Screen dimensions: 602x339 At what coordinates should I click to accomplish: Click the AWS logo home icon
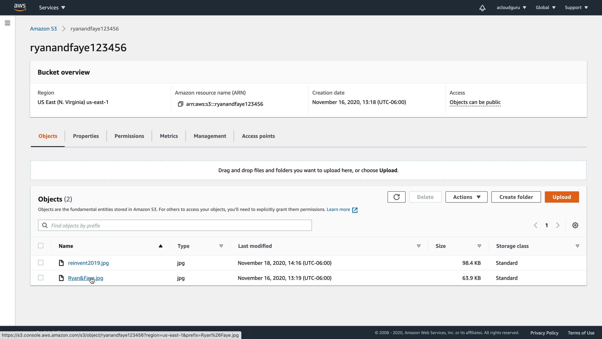pos(20,7)
